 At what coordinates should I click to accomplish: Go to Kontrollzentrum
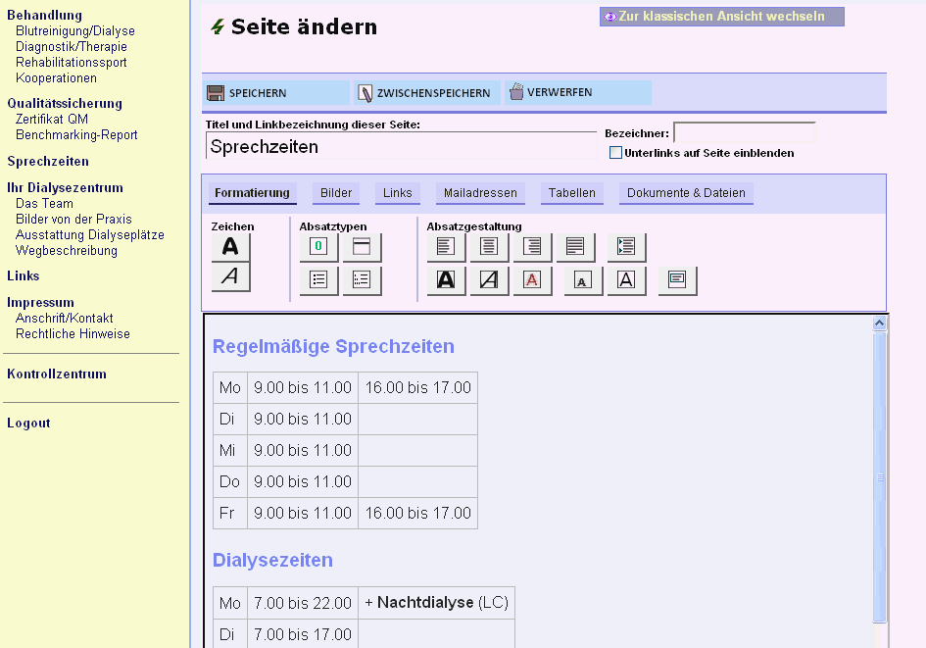coord(57,374)
